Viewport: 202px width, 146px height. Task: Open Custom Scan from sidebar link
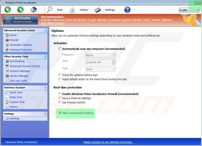17,102
